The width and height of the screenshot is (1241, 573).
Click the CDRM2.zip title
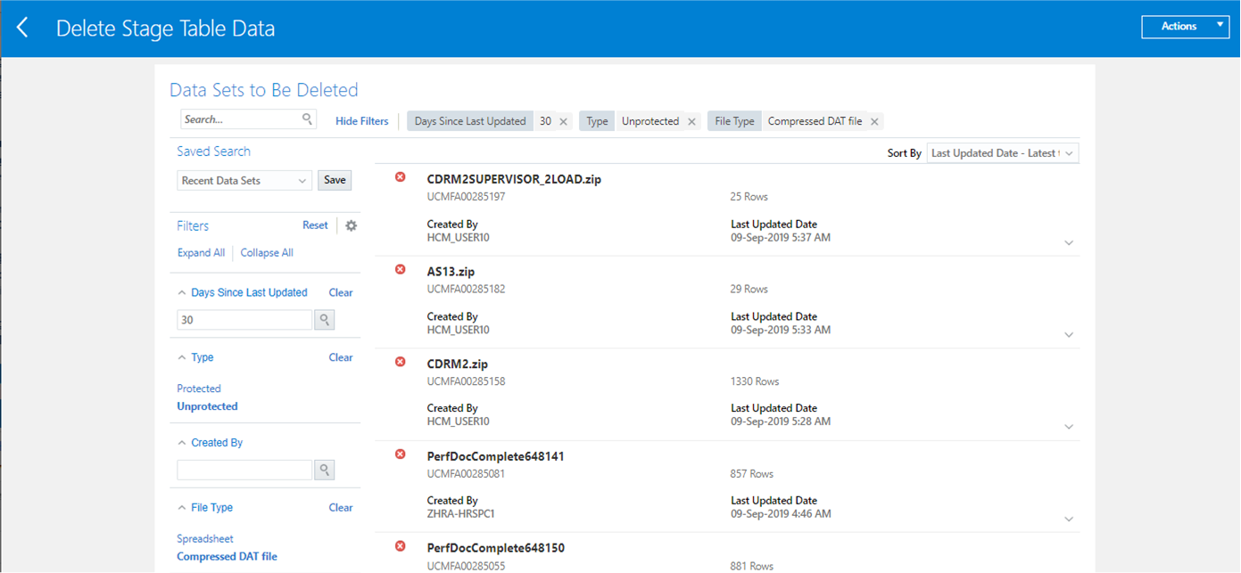(458, 364)
